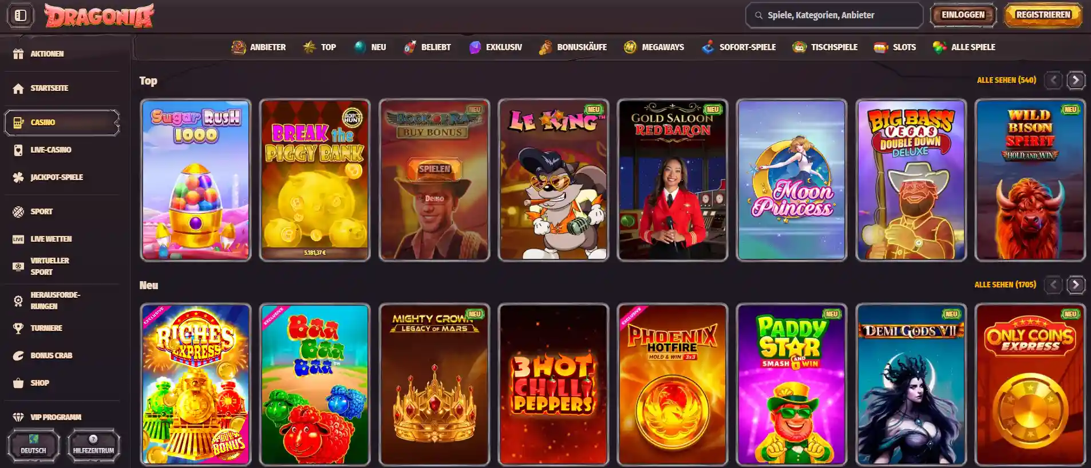Image resolution: width=1091 pixels, height=468 pixels.
Task: Show next games in Neu row
Action: pyautogui.click(x=1076, y=285)
